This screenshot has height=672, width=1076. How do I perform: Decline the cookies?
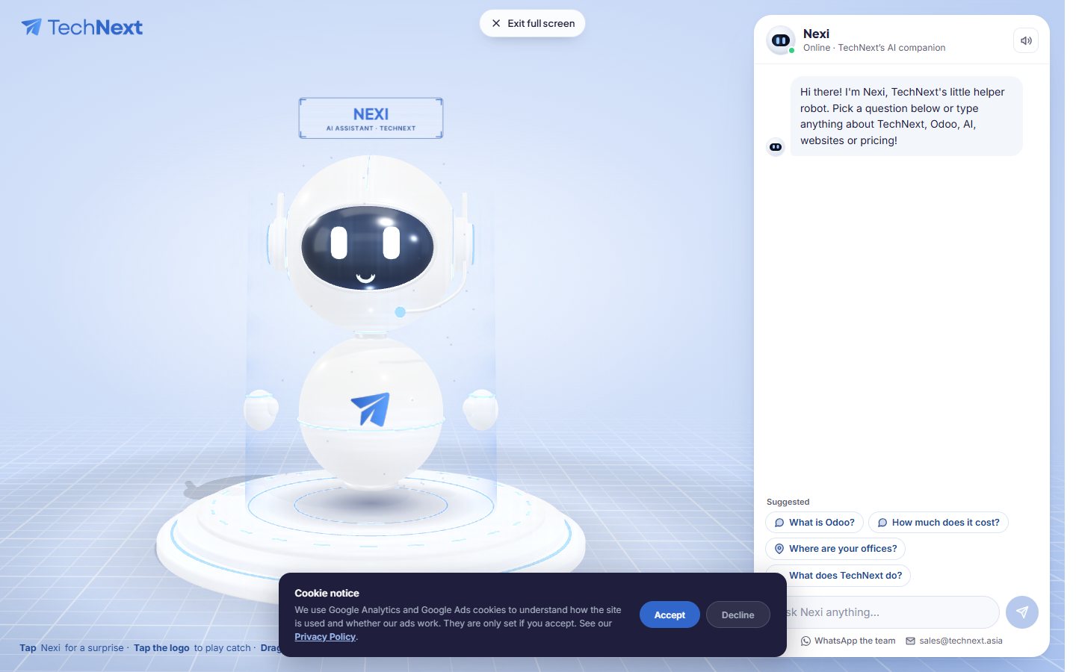[x=738, y=615]
